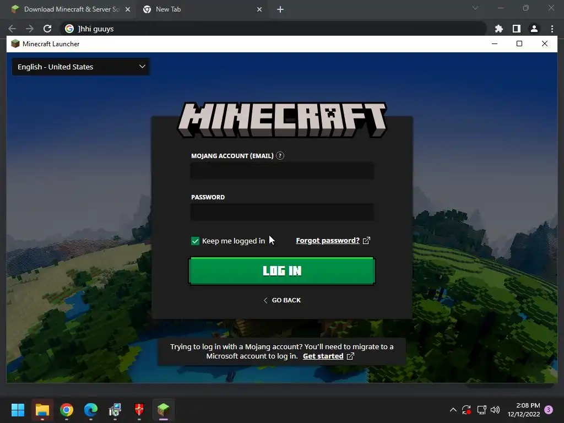Click the address bar showing ']hhi guuys'
Viewport: 564px width, 423px height.
(273, 29)
